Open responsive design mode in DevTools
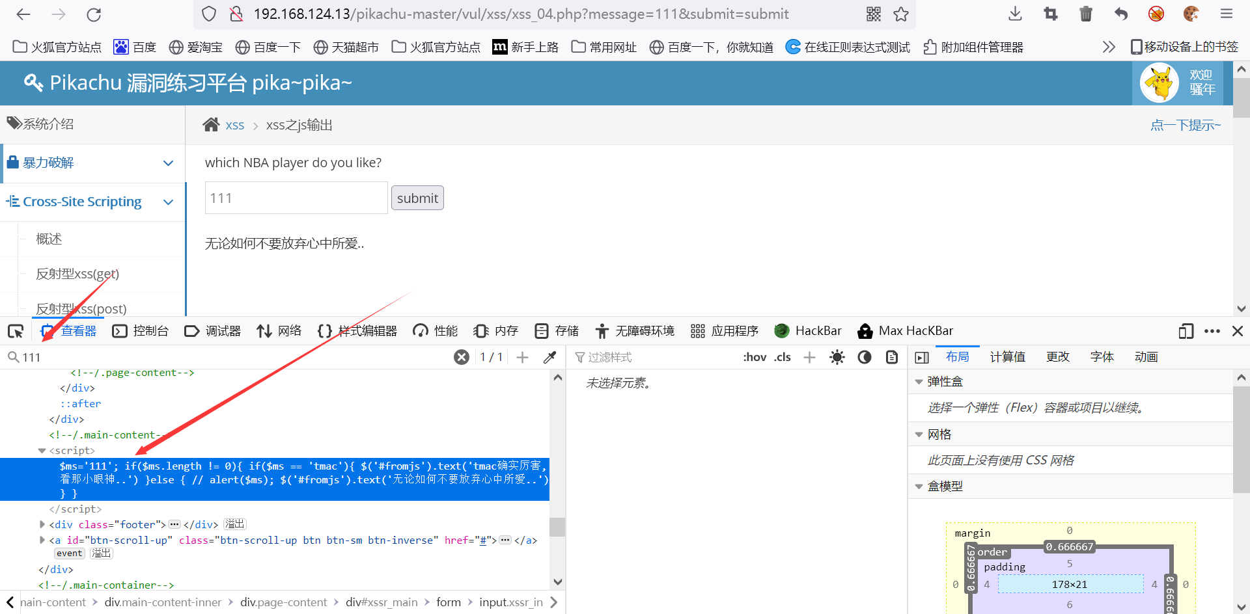The height and width of the screenshot is (614, 1250). (1186, 331)
